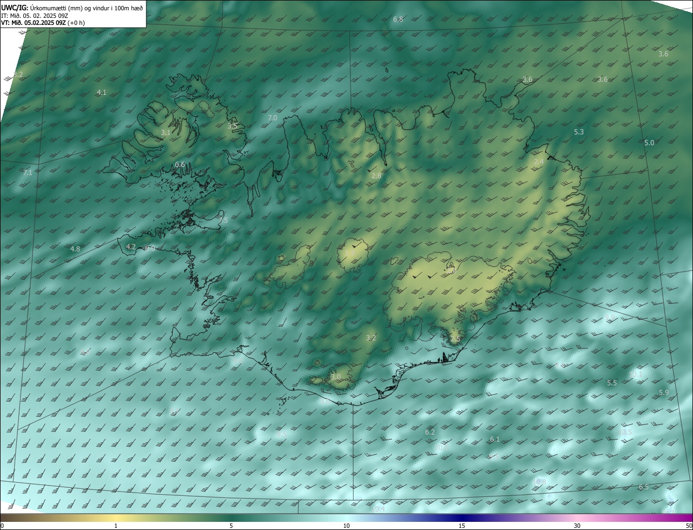This screenshot has height=530, width=693.
Task: Click the 10.4 value at the map bottom
Action: (x=378, y=509)
